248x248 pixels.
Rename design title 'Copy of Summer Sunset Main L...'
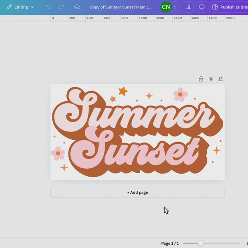[x=120, y=7]
